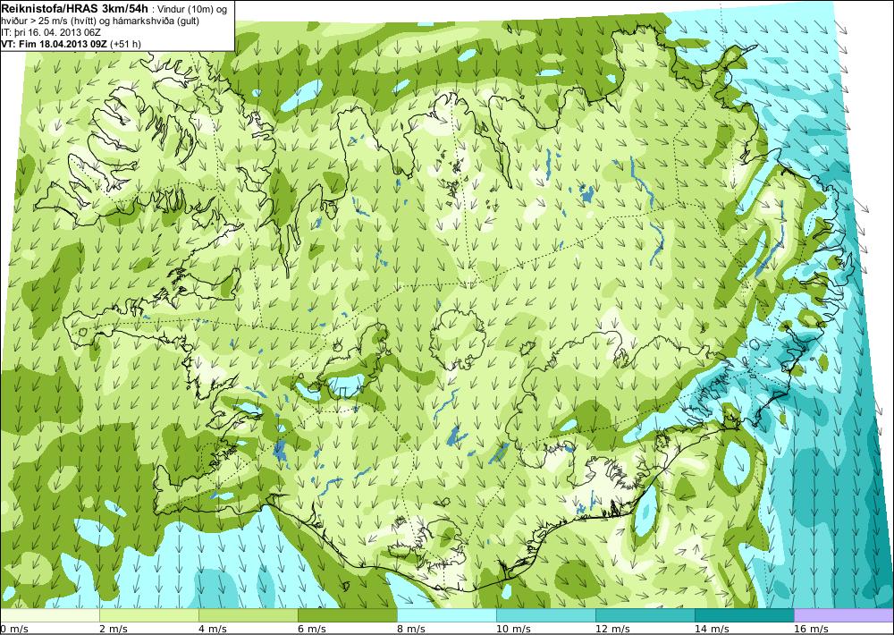The image size is (894, 635).
Task: Click the teal 12–14 m/s legend swatch
Action: pos(645,615)
